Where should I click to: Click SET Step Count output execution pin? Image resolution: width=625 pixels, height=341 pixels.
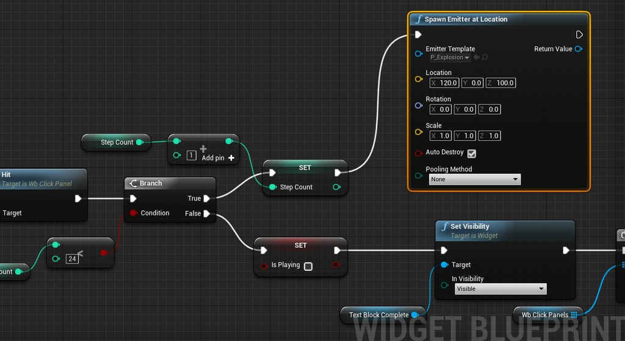tap(338, 173)
